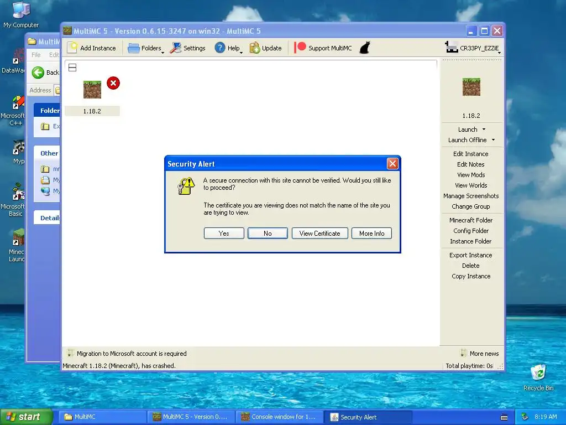Click Back in the MultiMC folder window

point(45,72)
